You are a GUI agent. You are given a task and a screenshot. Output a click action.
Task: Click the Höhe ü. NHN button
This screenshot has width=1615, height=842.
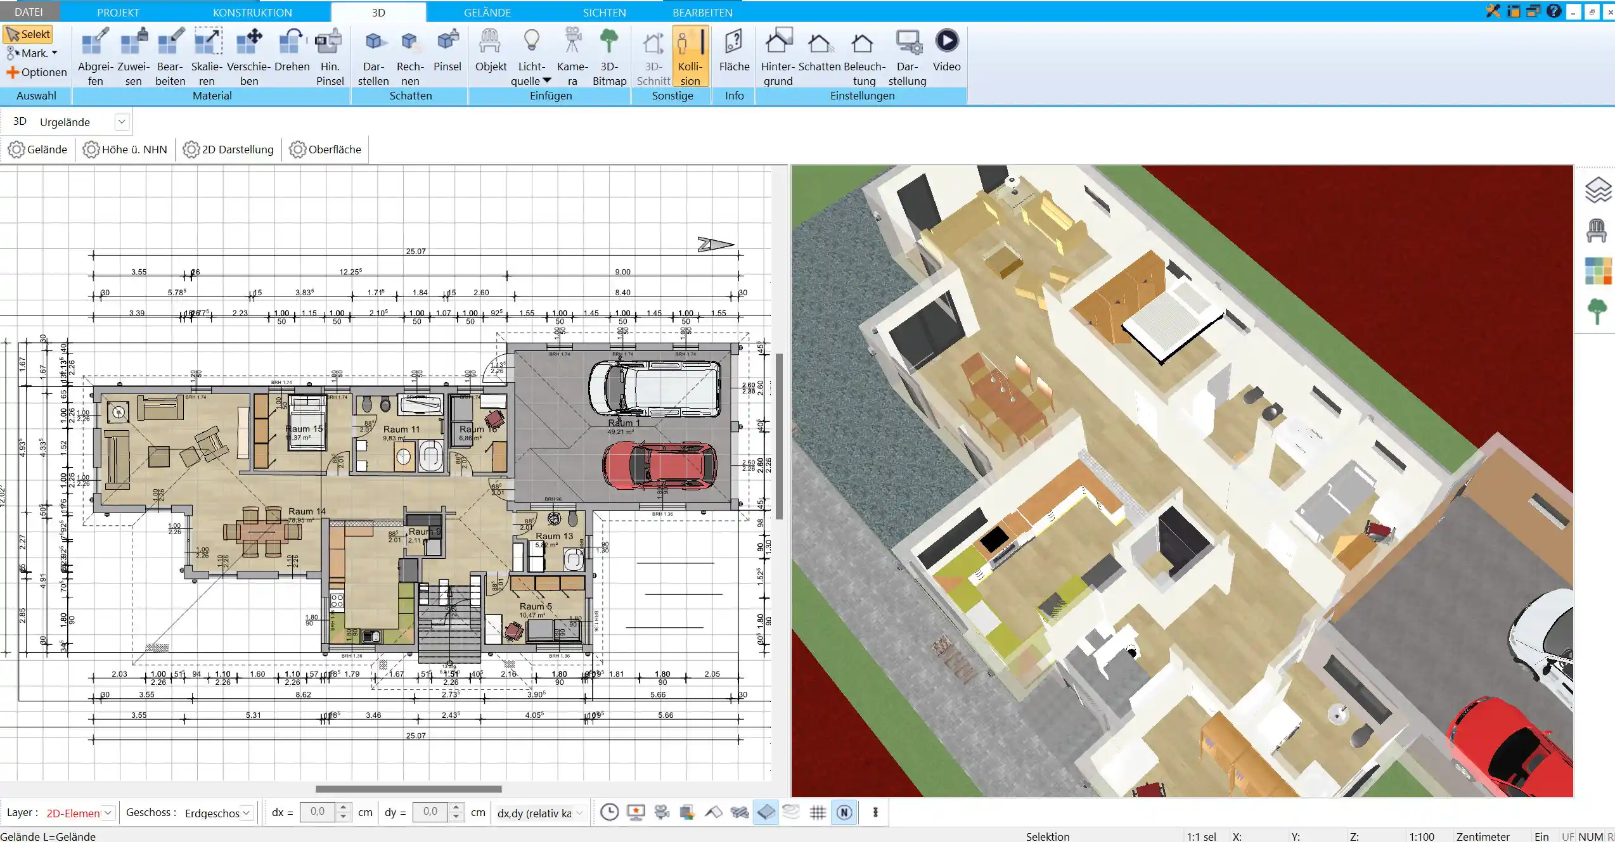pyautogui.click(x=125, y=150)
